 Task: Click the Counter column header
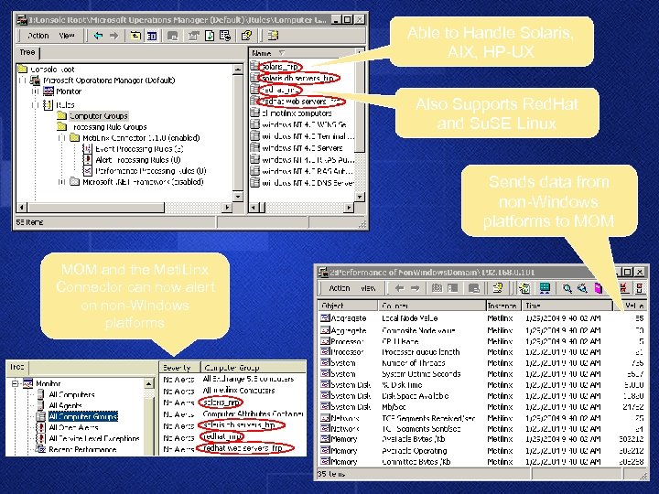coord(432,306)
